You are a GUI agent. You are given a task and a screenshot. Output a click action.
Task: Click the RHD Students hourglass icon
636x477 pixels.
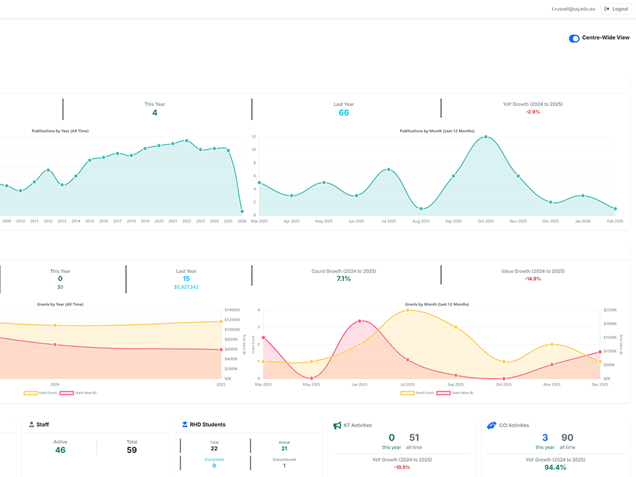pyautogui.click(x=184, y=425)
